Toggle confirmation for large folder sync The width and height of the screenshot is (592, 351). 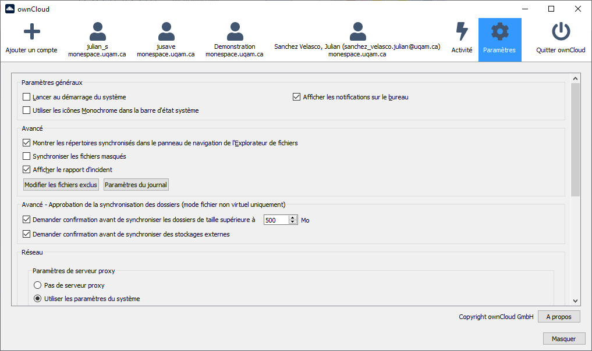26,220
